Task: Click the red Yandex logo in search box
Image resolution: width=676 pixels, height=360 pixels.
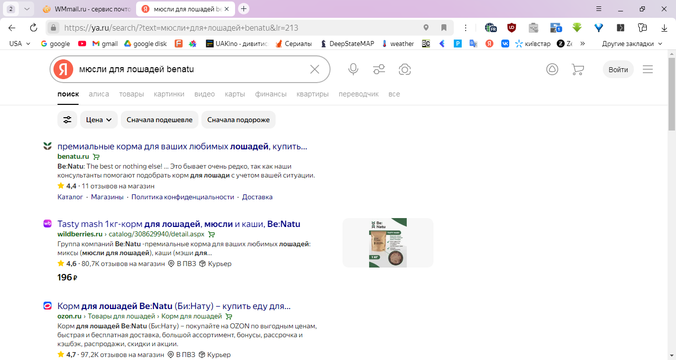Action: tap(63, 69)
